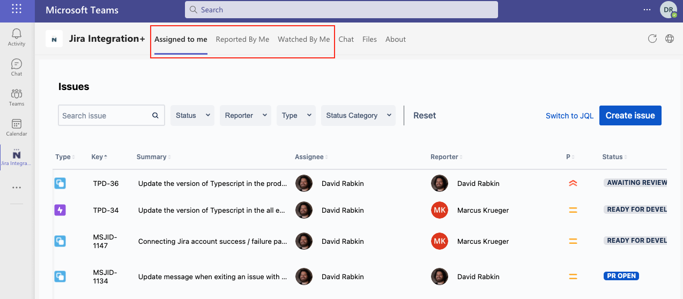Image resolution: width=683 pixels, height=299 pixels.
Task: Switch to Assigned to me tab
Action: tap(181, 39)
